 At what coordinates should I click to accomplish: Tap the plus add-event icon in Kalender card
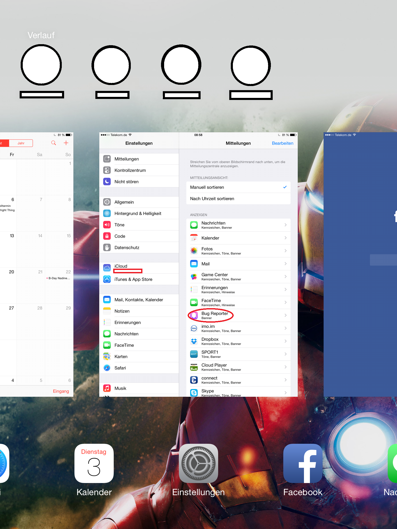pyautogui.click(x=66, y=143)
